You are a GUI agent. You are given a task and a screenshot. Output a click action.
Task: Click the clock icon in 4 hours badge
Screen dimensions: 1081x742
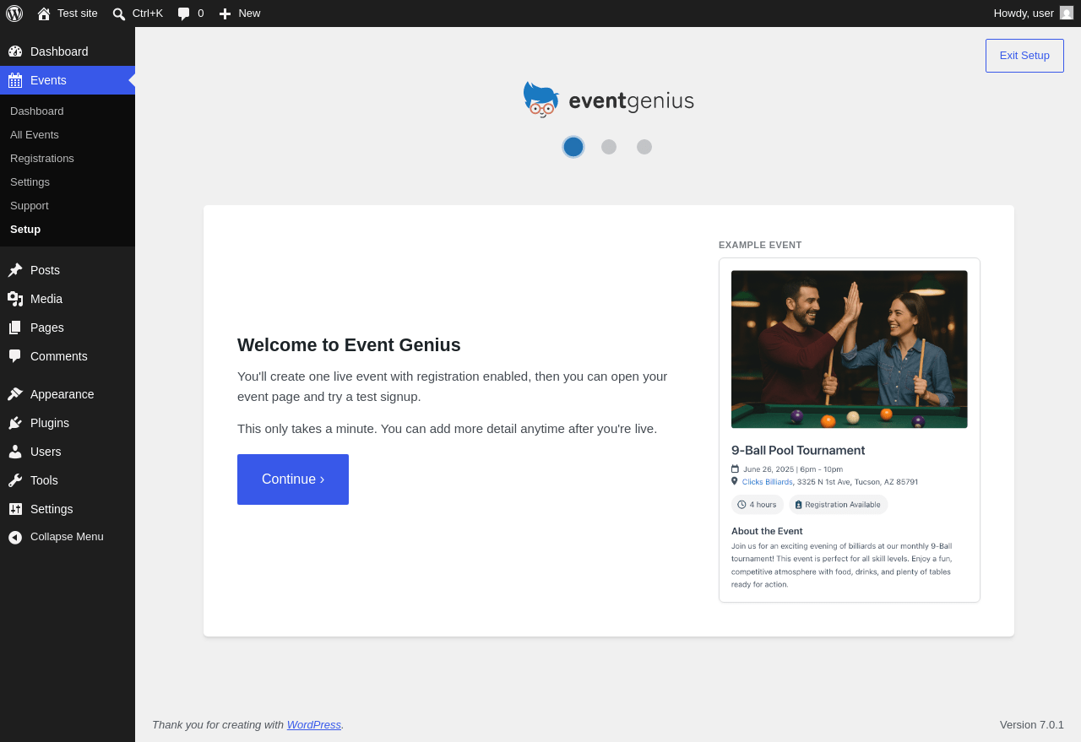[741, 505]
